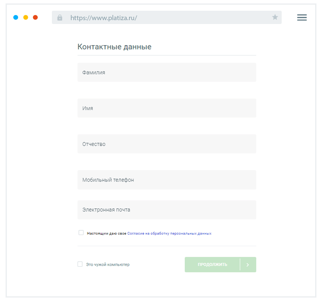Click the Настоящим даю свое label text
The image size is (322, 304).
(106, 234)
